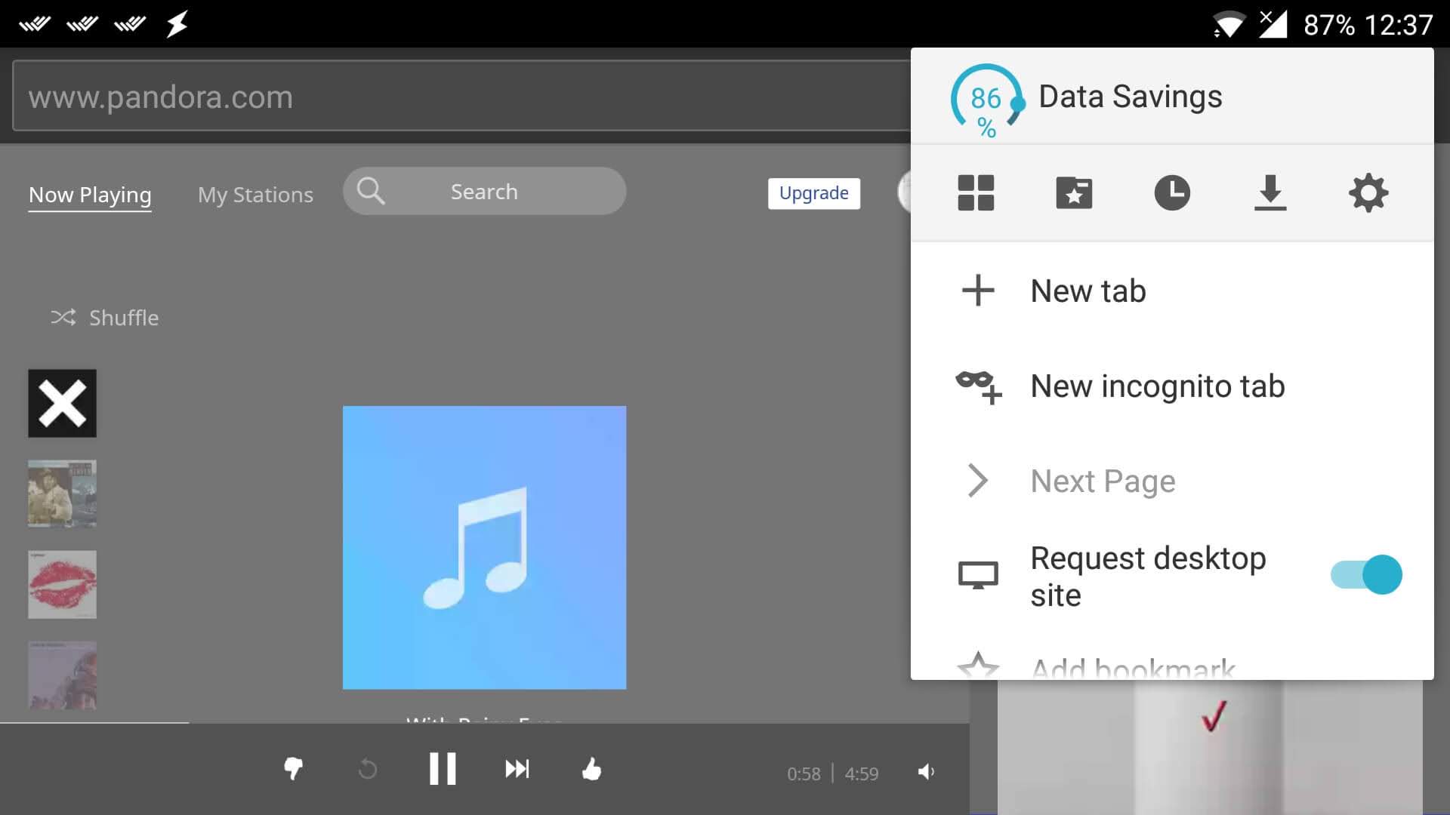The image size is (1450, 815).
Task: Open browser settings gear icon
Action: (x=1368, y=193)
